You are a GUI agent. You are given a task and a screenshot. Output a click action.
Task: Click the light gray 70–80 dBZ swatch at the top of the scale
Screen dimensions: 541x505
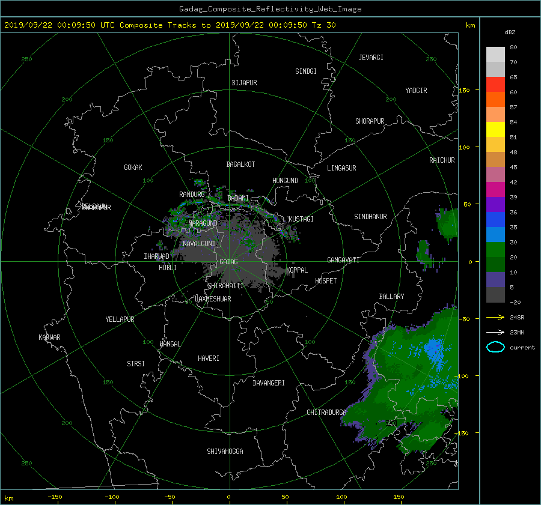pos(495,54)
